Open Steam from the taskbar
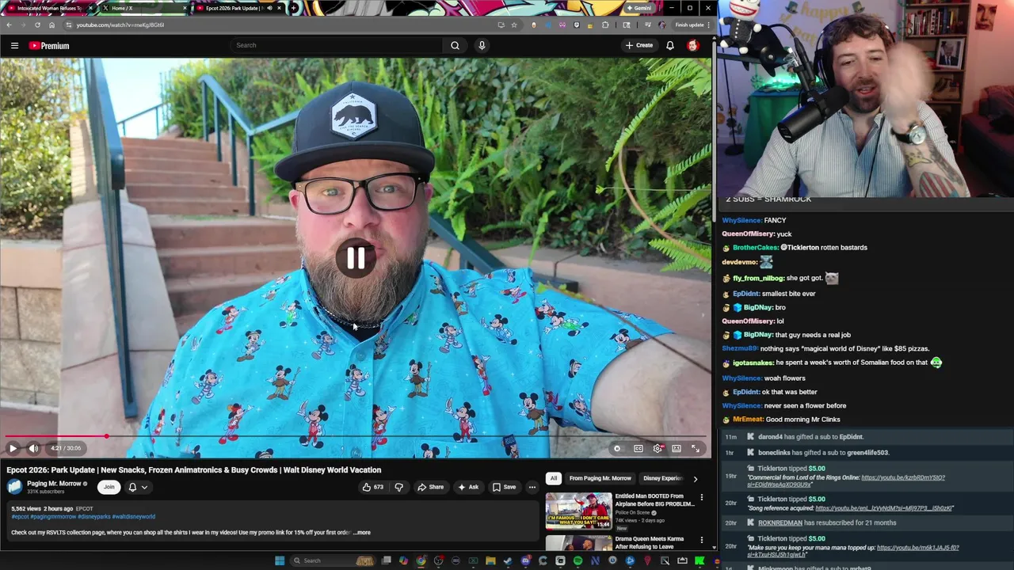Viewport: 1014px width, 570px height. [x=508, y=560]
